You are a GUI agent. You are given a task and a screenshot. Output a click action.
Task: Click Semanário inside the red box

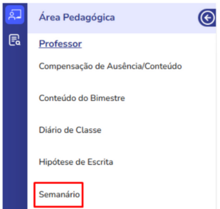click(x=59, y=194)
